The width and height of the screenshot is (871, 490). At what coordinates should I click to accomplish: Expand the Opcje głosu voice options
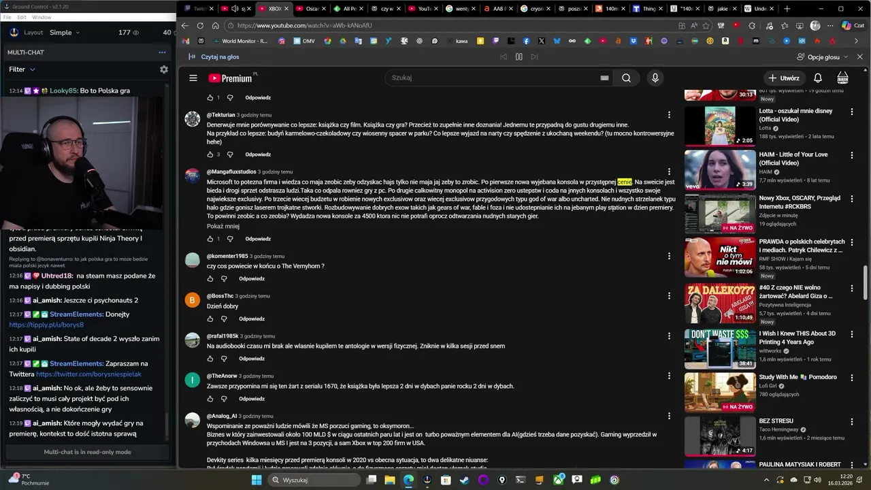[x=823, y=57]
